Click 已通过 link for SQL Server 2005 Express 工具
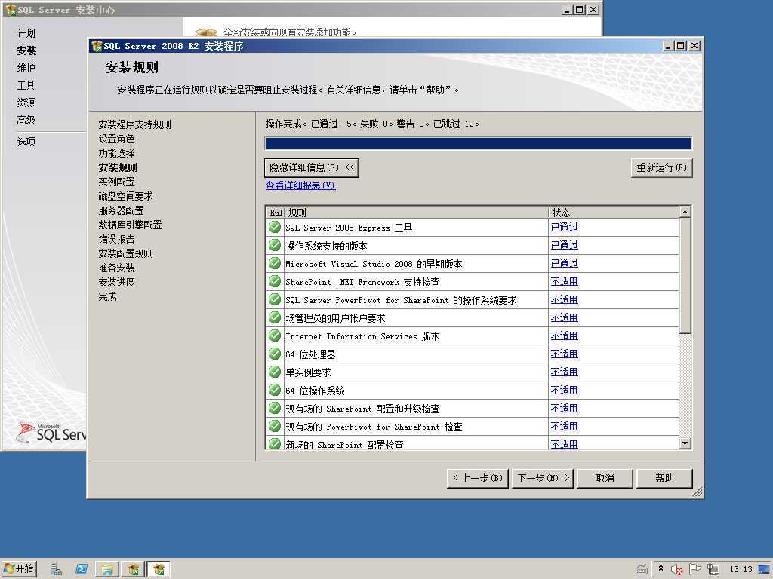The width and height of the screenshot is (773, 579). [x=564, y=227]
